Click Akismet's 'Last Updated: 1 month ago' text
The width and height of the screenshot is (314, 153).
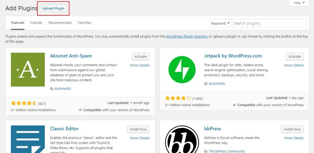(x=128, y=103)
